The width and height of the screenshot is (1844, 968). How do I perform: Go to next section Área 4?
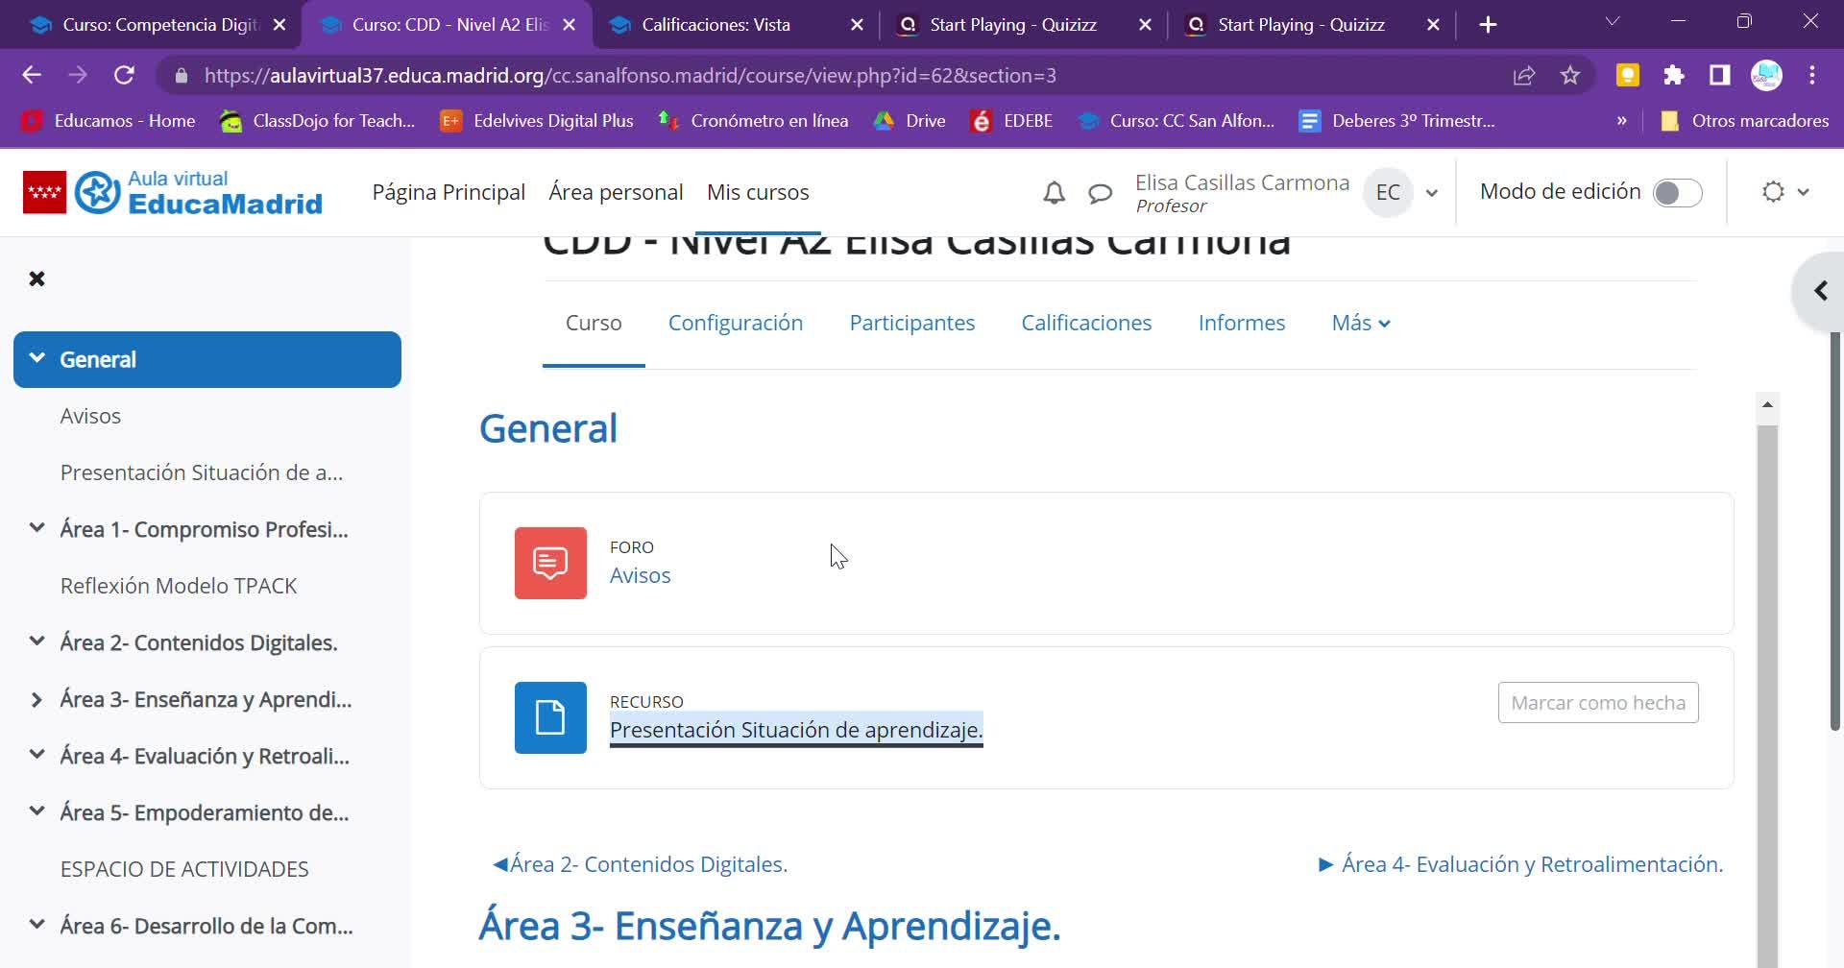(x=1521, y=864)
